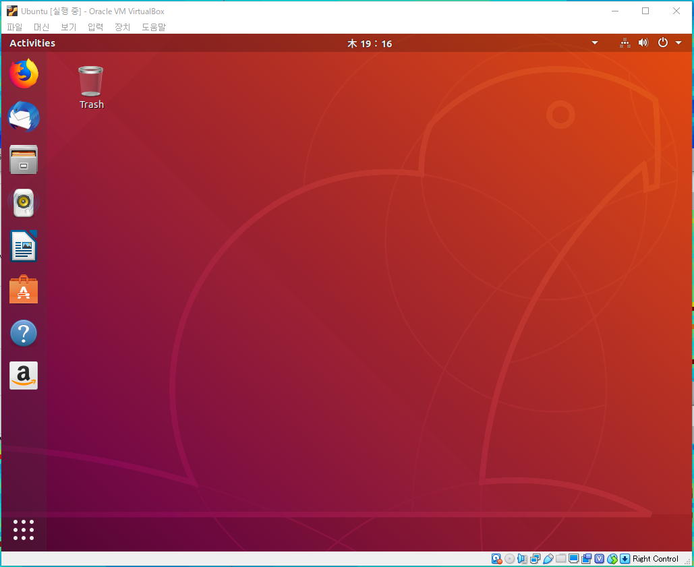Close the VirtualBox window
694x567 pixels.
point(676,11)
